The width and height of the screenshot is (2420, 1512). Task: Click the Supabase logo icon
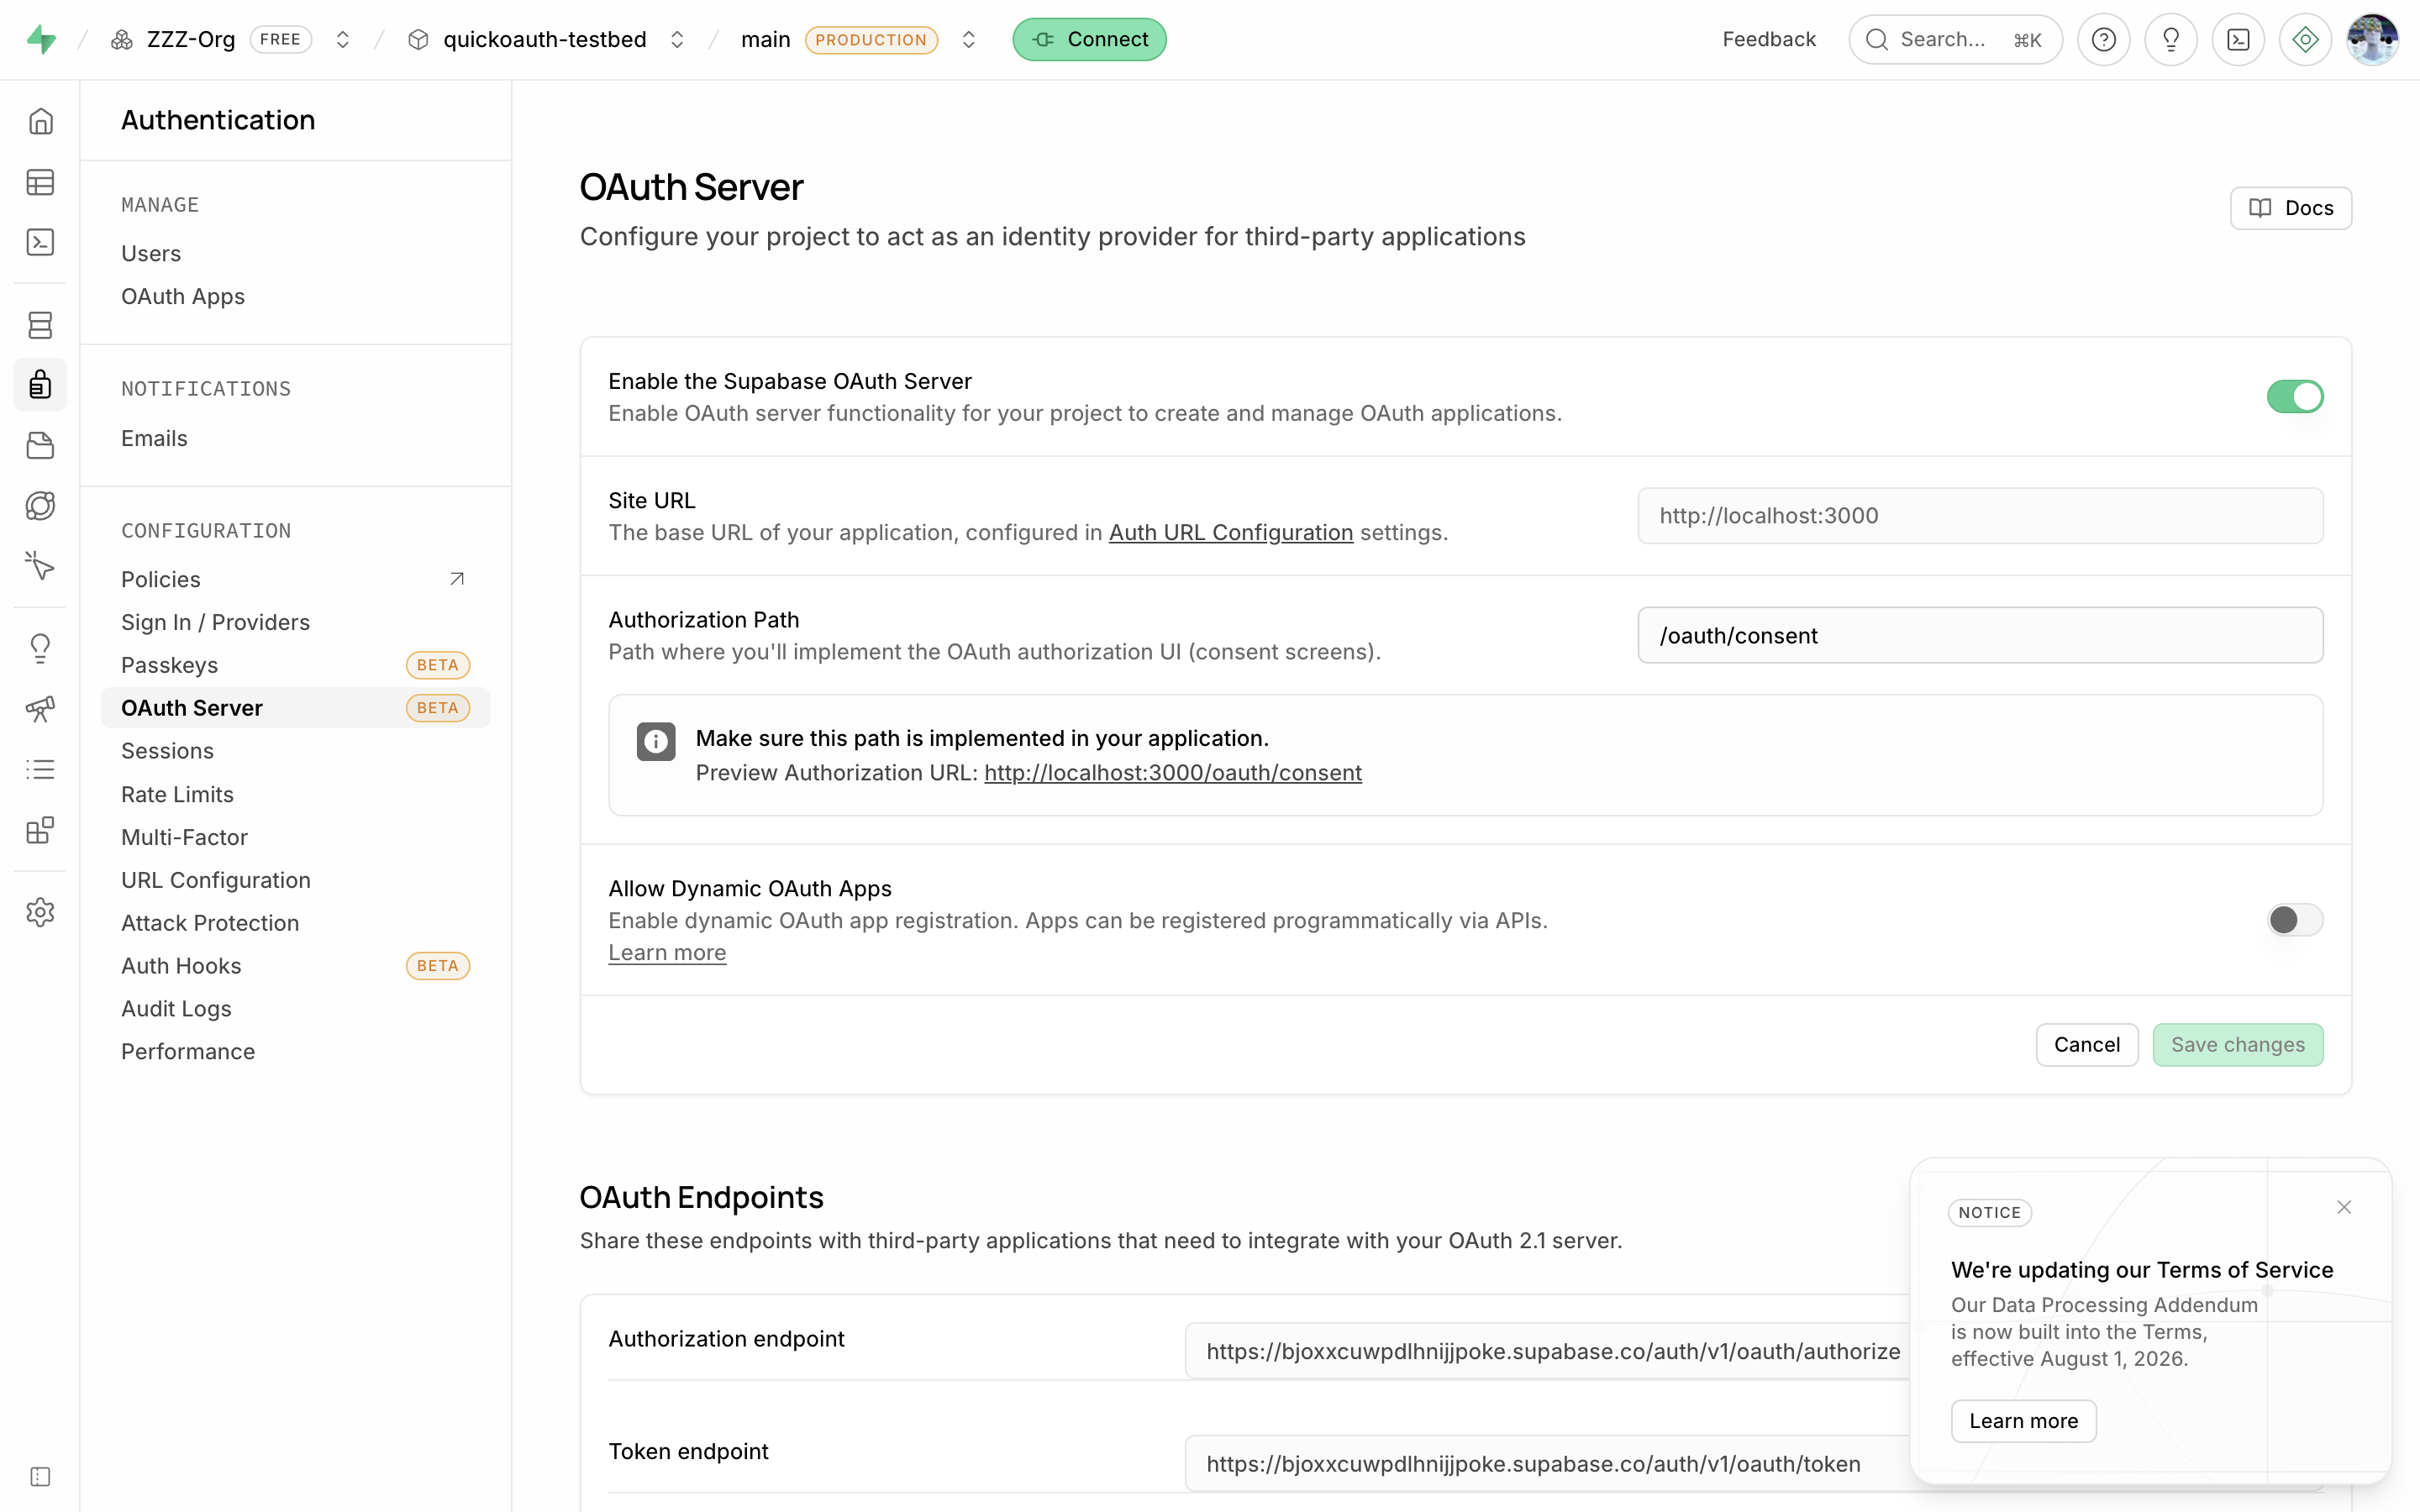pyautogui.click(x=41, y=39)
